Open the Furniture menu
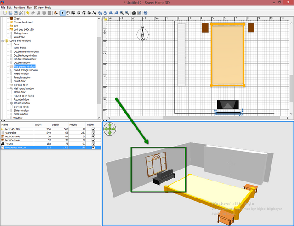The height and width of the screenshot is (226, 294). [19, 7]
